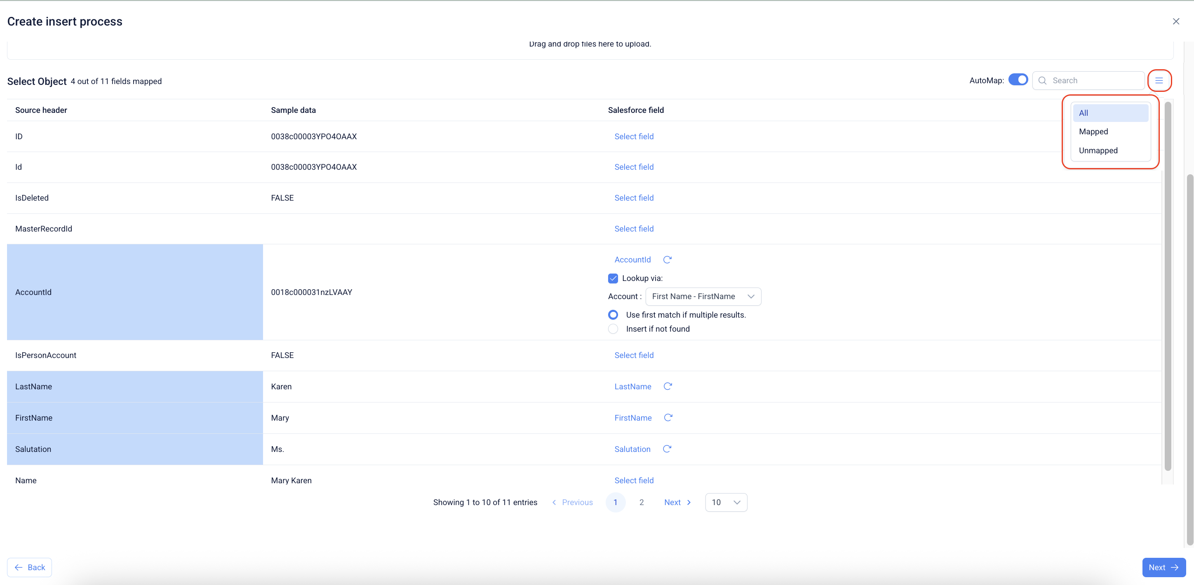Select the Insert if not found option
Image resolution: width=1194 pixels, height=585 pixels.
point(613,329)
